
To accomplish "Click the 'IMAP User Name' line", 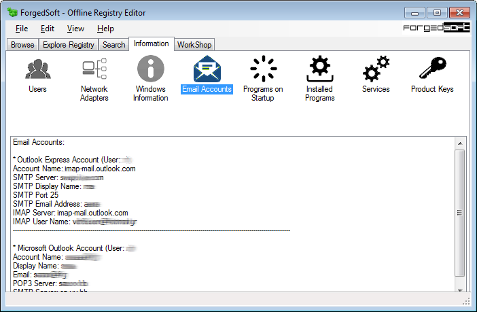I will point(75,222).
